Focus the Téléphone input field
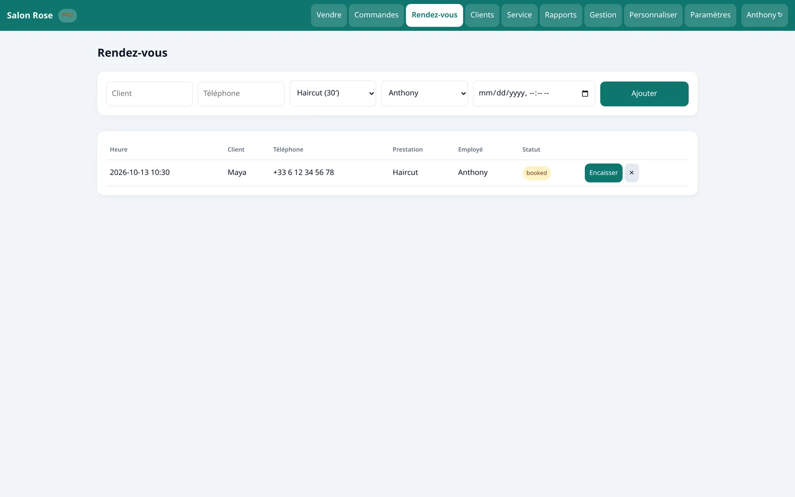Image resolution: width=795 pixels, height=497 pixels. click(x=241, y=94)
